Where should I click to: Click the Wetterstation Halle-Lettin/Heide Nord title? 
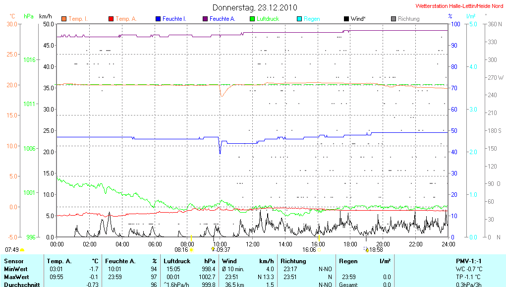click(459, 6)
